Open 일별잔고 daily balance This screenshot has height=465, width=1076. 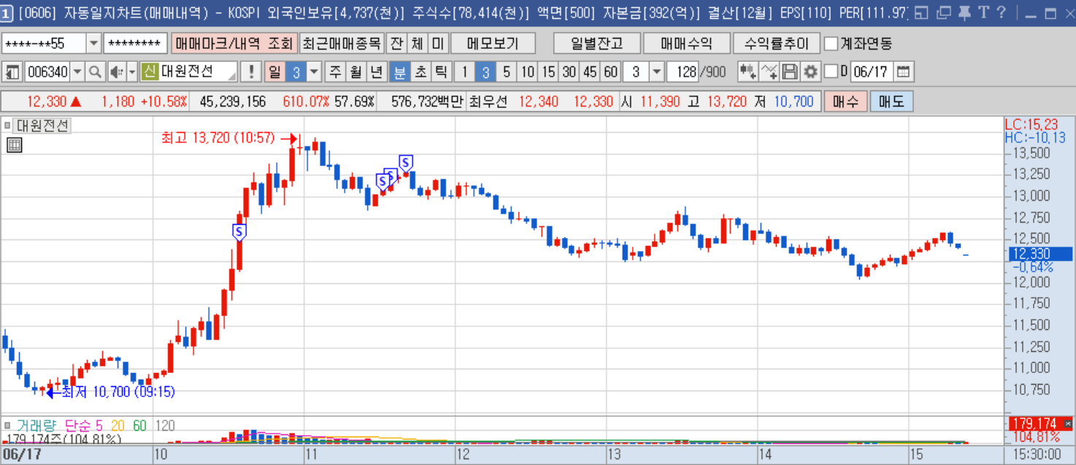(x=596, y=43)
